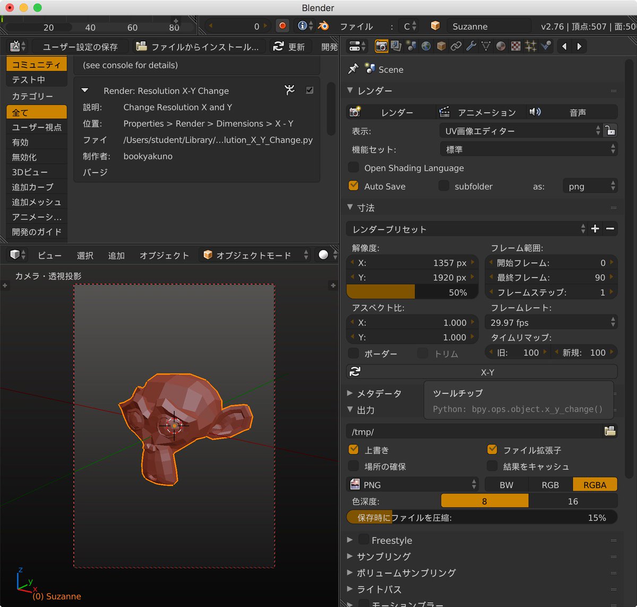The image size is (637, 607).
Task: Open the ビュー menu in the 3D viewport
Action: pos(50,255)
